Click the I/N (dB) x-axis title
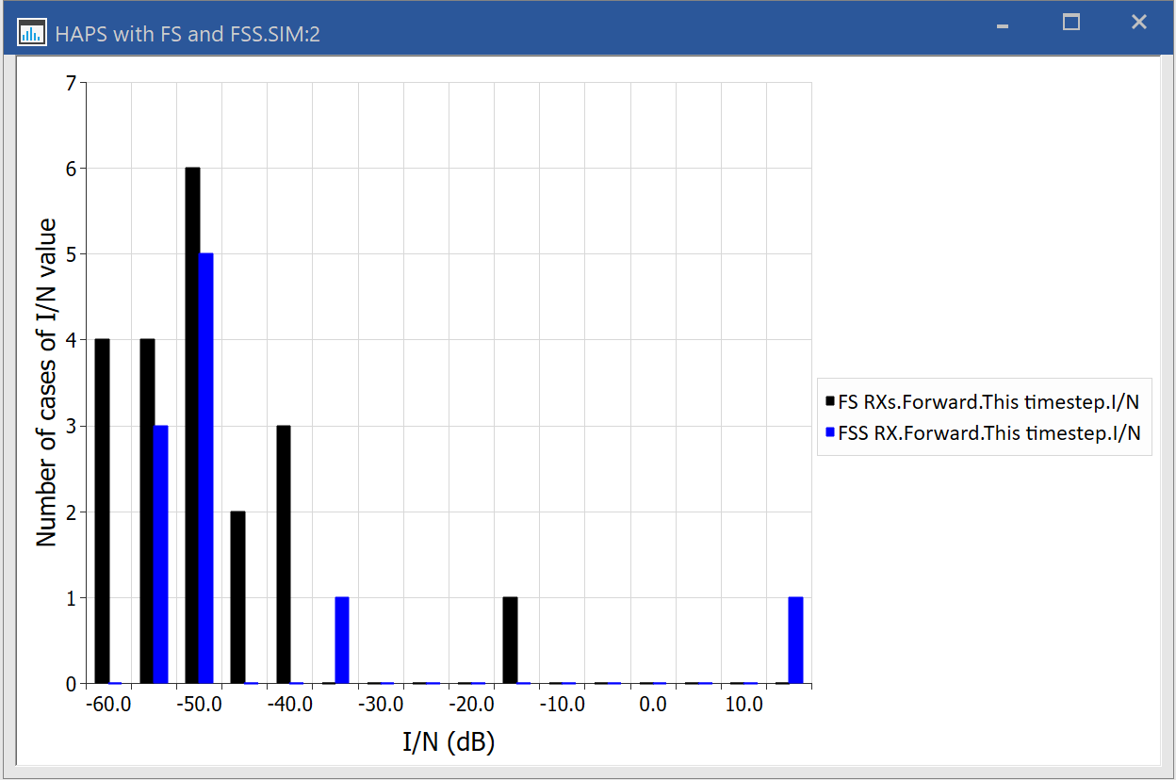Image resolution: width=1176 pixels, height=780 pixels. pos(449,742)
